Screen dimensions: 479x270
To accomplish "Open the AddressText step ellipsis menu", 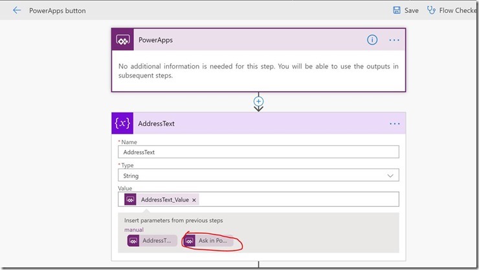I will [394, 123].
